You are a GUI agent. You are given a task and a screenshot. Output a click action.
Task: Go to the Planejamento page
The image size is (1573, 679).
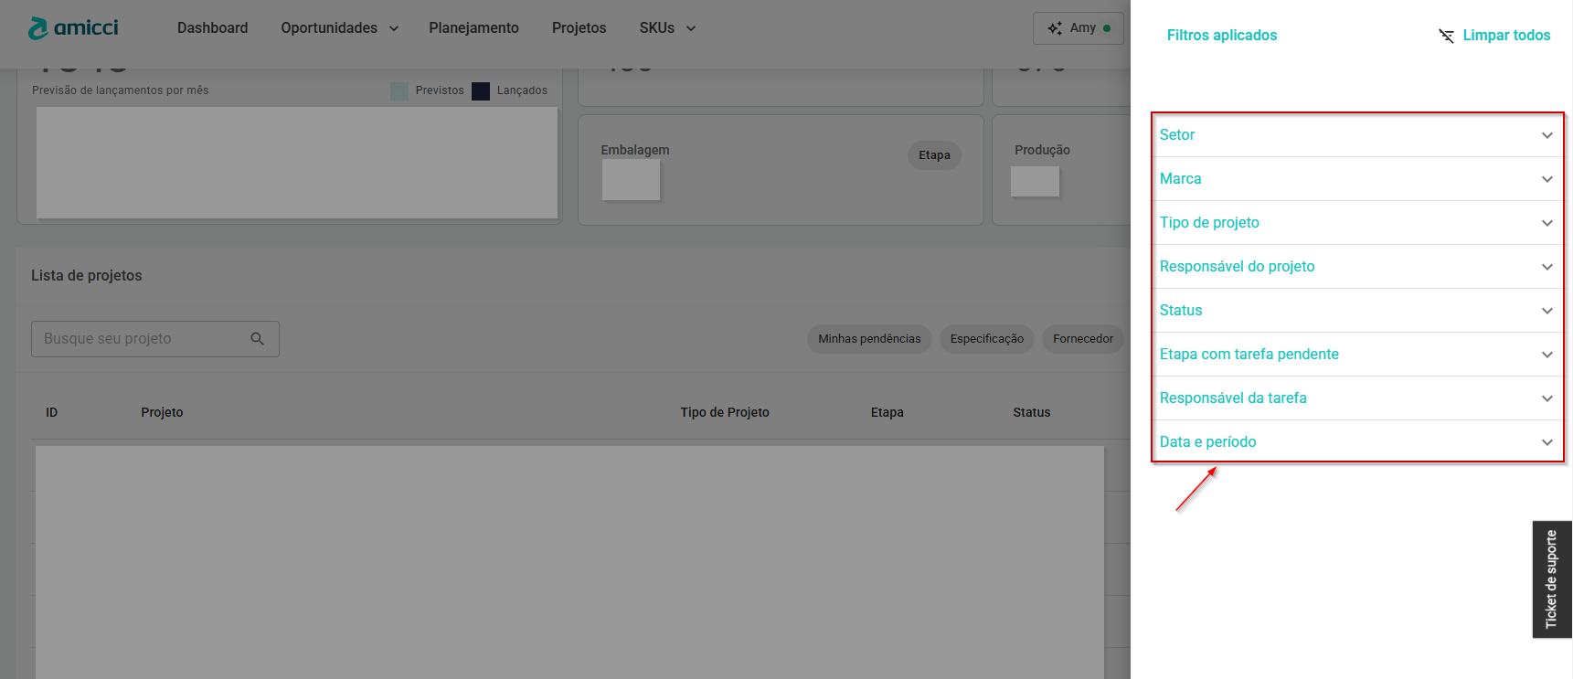coord(473,28)
